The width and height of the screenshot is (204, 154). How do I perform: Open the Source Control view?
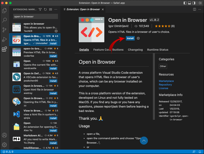pyautogui.click(x=4, y=30)
